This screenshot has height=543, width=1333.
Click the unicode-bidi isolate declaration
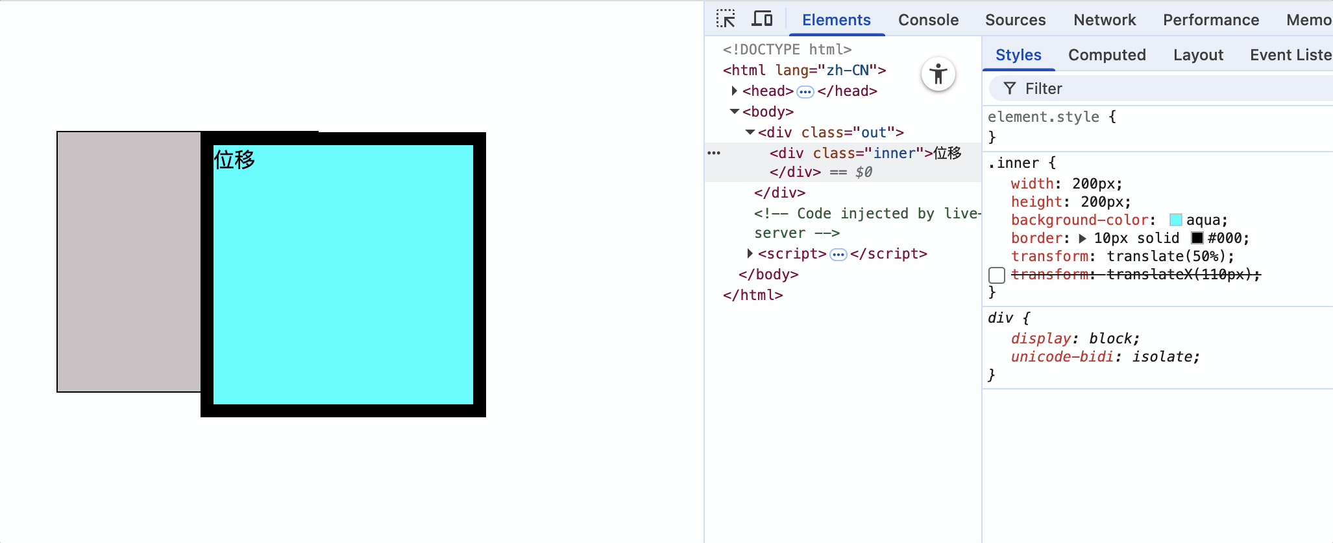point(1105,357)
